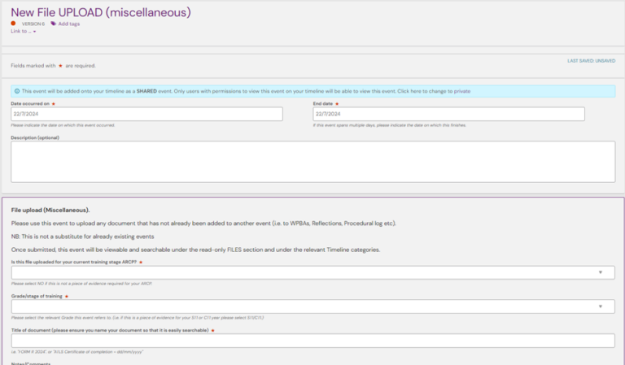Select the New File UPLOAD (miscellaneous) heading
This screenshot has width=625, height=365.
point(101,12)
